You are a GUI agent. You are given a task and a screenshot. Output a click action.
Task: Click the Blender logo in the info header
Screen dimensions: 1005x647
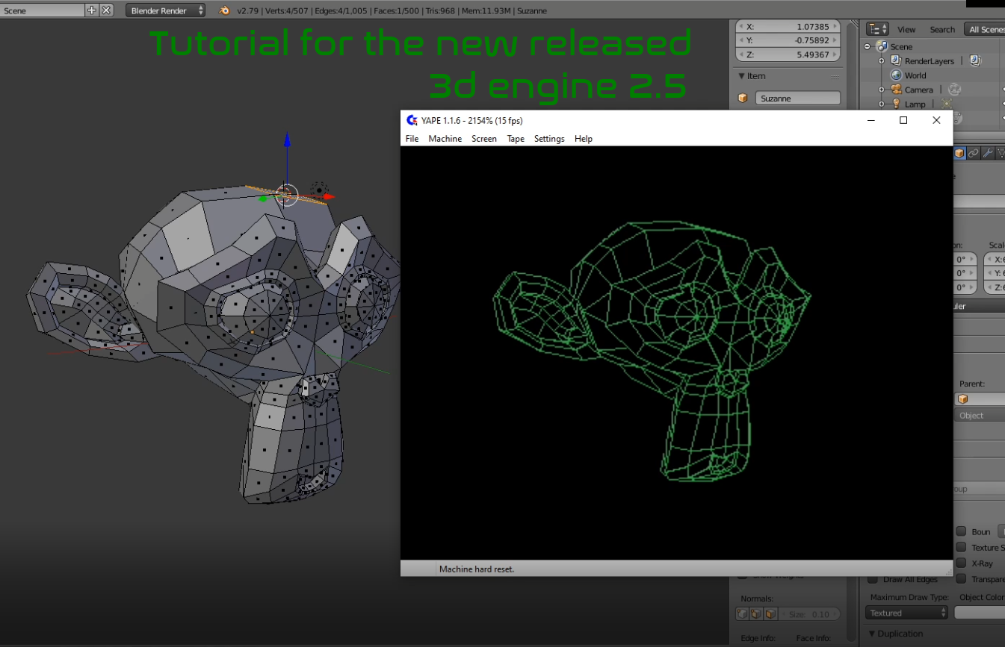pos(224,10)
